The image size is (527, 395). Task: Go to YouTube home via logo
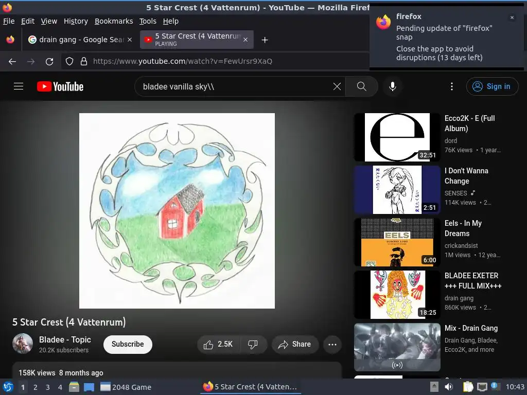pyautogui.click(x=60, y=86)
